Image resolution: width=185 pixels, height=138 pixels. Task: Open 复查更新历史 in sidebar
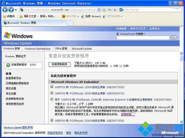(14, 78)
